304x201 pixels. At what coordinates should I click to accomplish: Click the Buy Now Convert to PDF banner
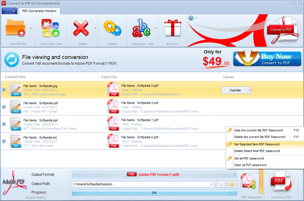267,59
